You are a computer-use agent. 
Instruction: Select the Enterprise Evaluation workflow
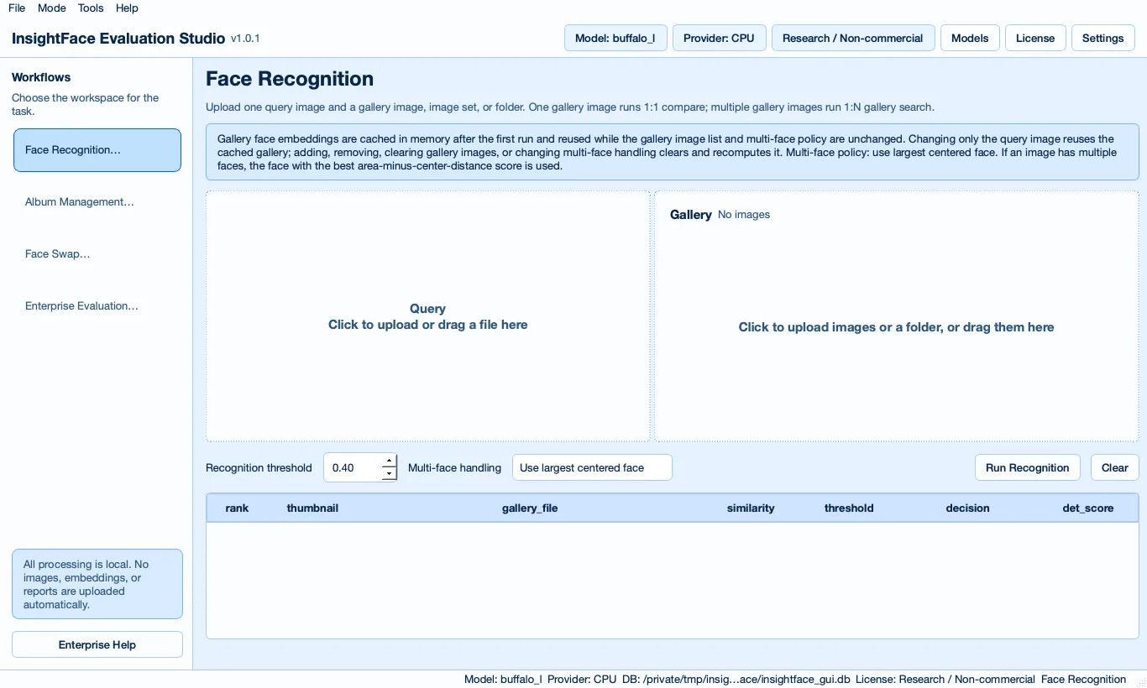coord(97,306)
